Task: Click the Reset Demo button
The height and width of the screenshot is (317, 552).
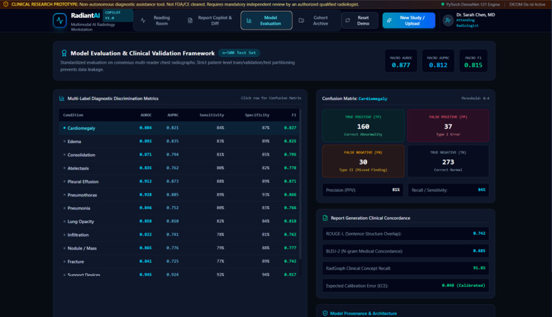Action: tap(360, 21)
